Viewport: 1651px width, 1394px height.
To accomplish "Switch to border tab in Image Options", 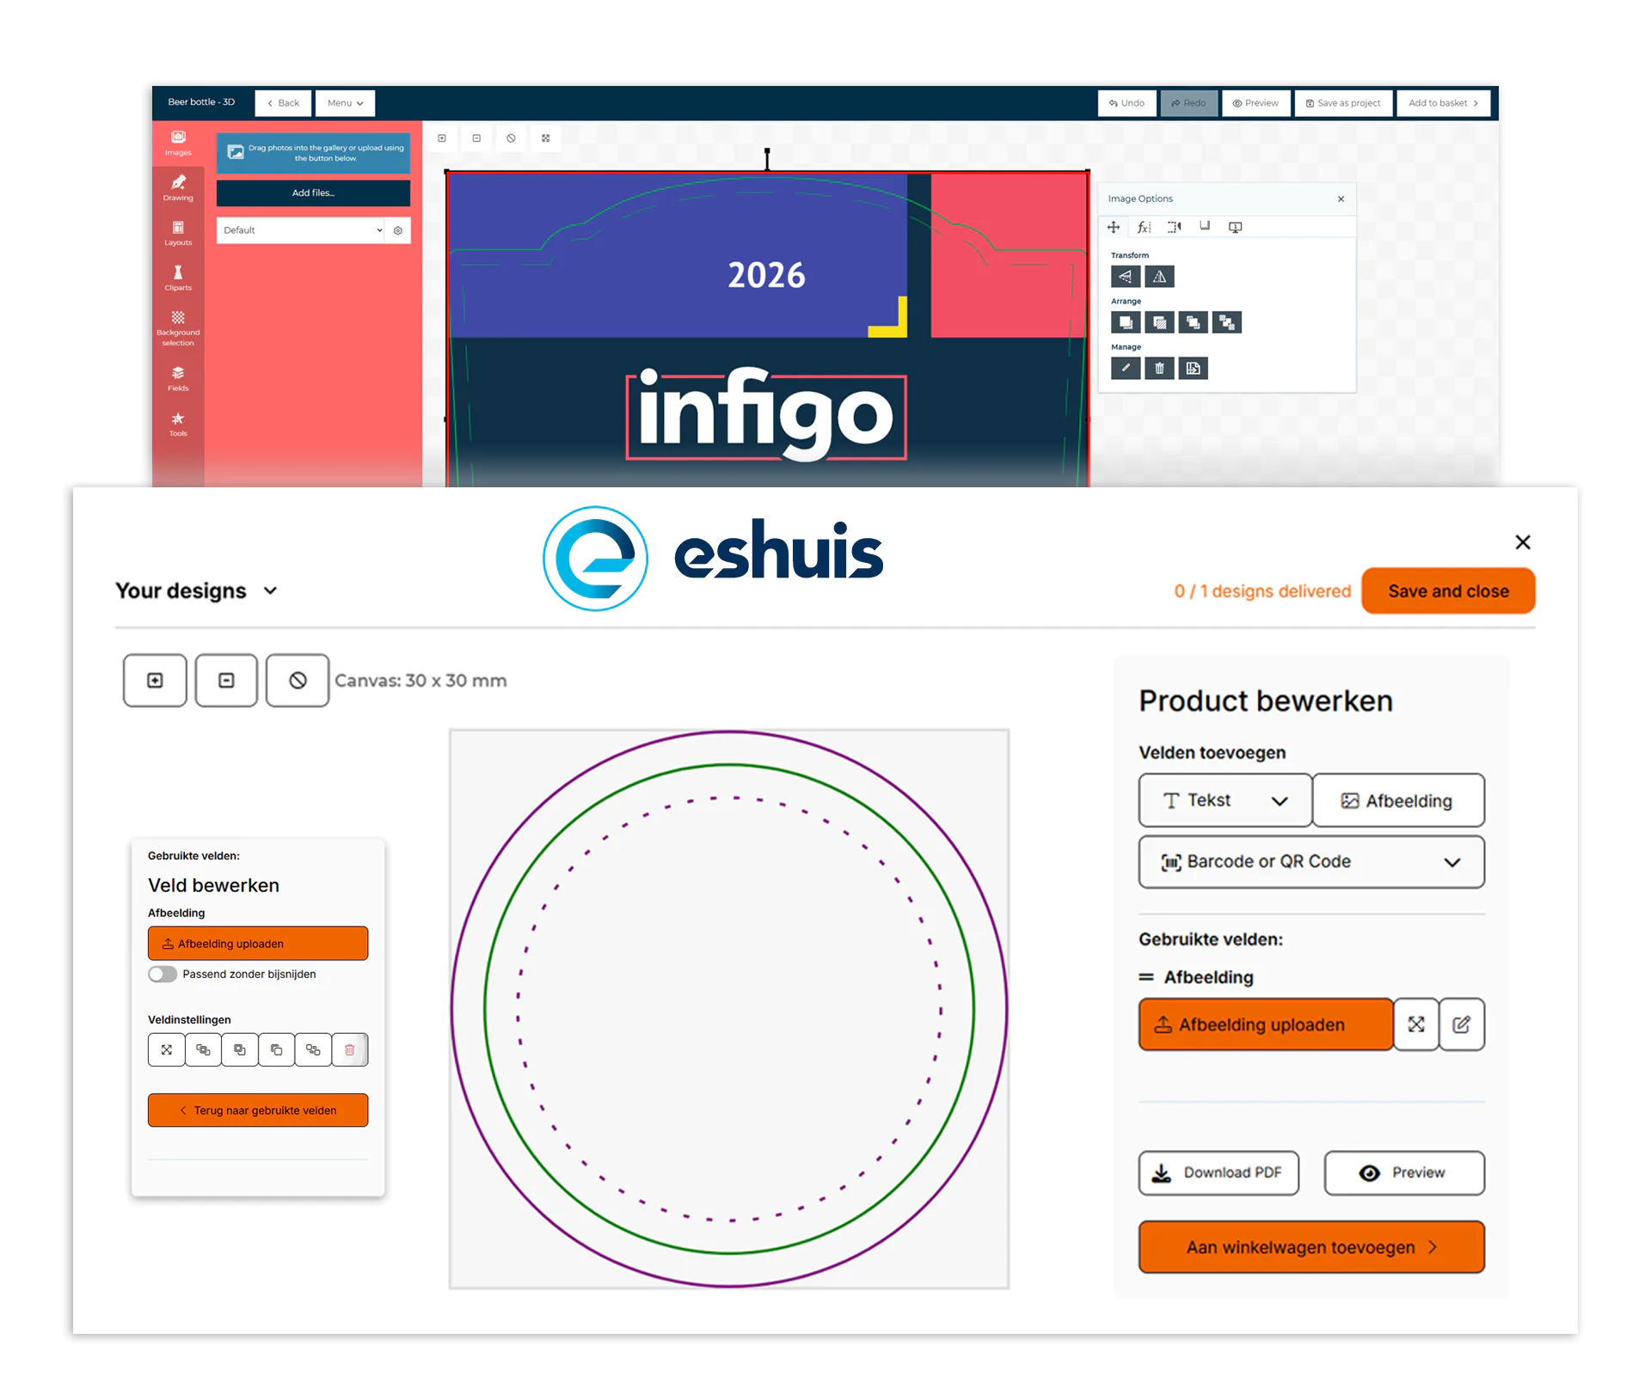I will click(x=1205, y=227).
